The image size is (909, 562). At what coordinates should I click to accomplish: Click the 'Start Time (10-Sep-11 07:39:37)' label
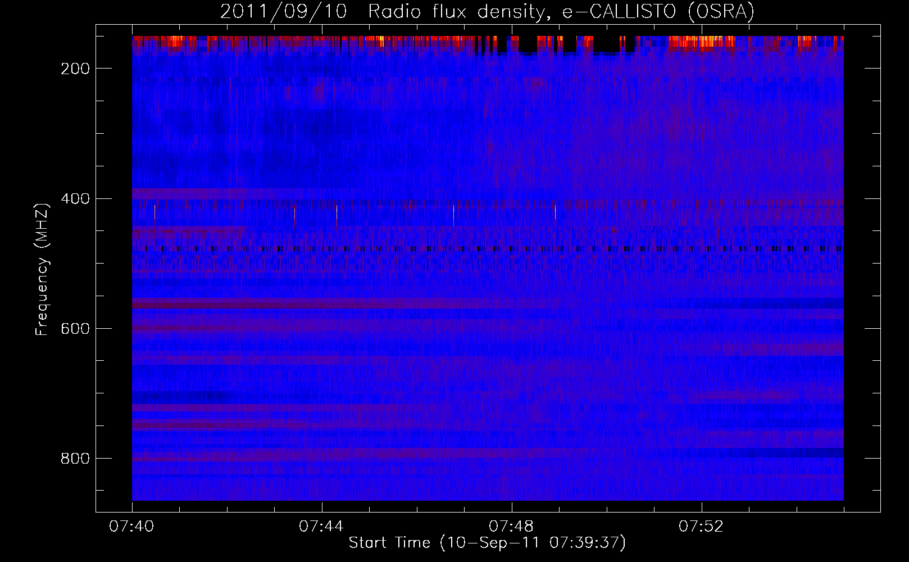click(x=487, y=543)
